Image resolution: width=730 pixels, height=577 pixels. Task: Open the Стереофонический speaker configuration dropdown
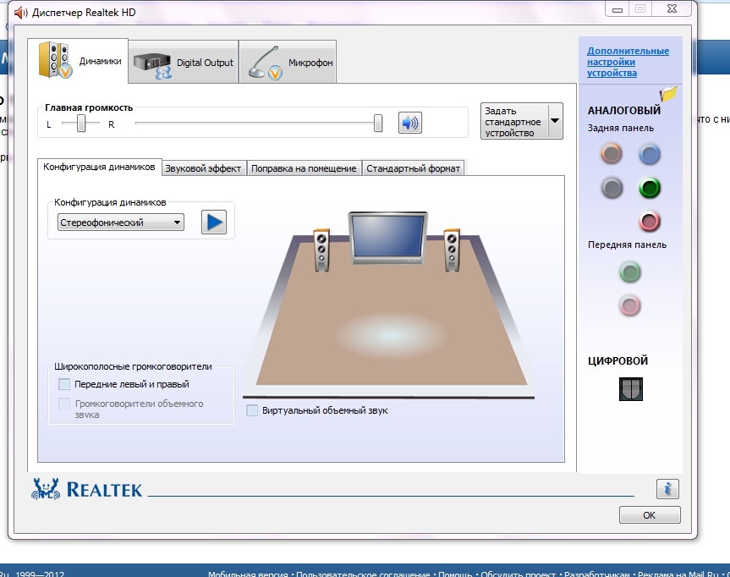pos(121,223)
